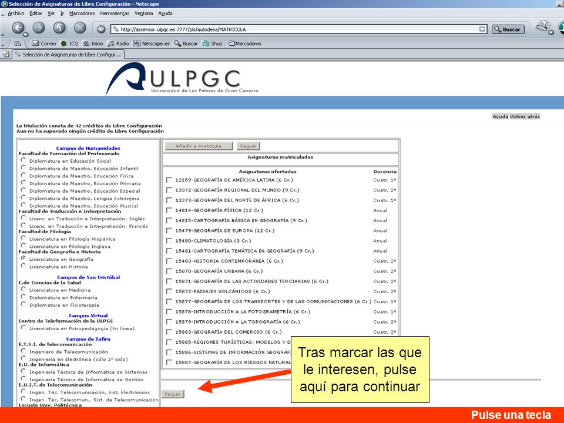
Task: Open the Marcadores menu
Action: (82, 14)
